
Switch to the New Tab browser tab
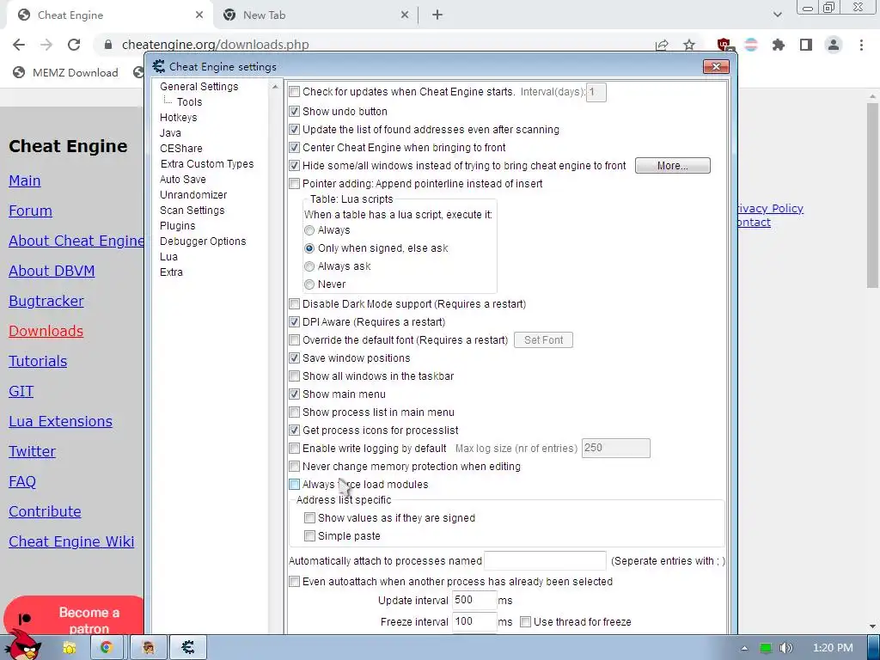tap(315, 15)
